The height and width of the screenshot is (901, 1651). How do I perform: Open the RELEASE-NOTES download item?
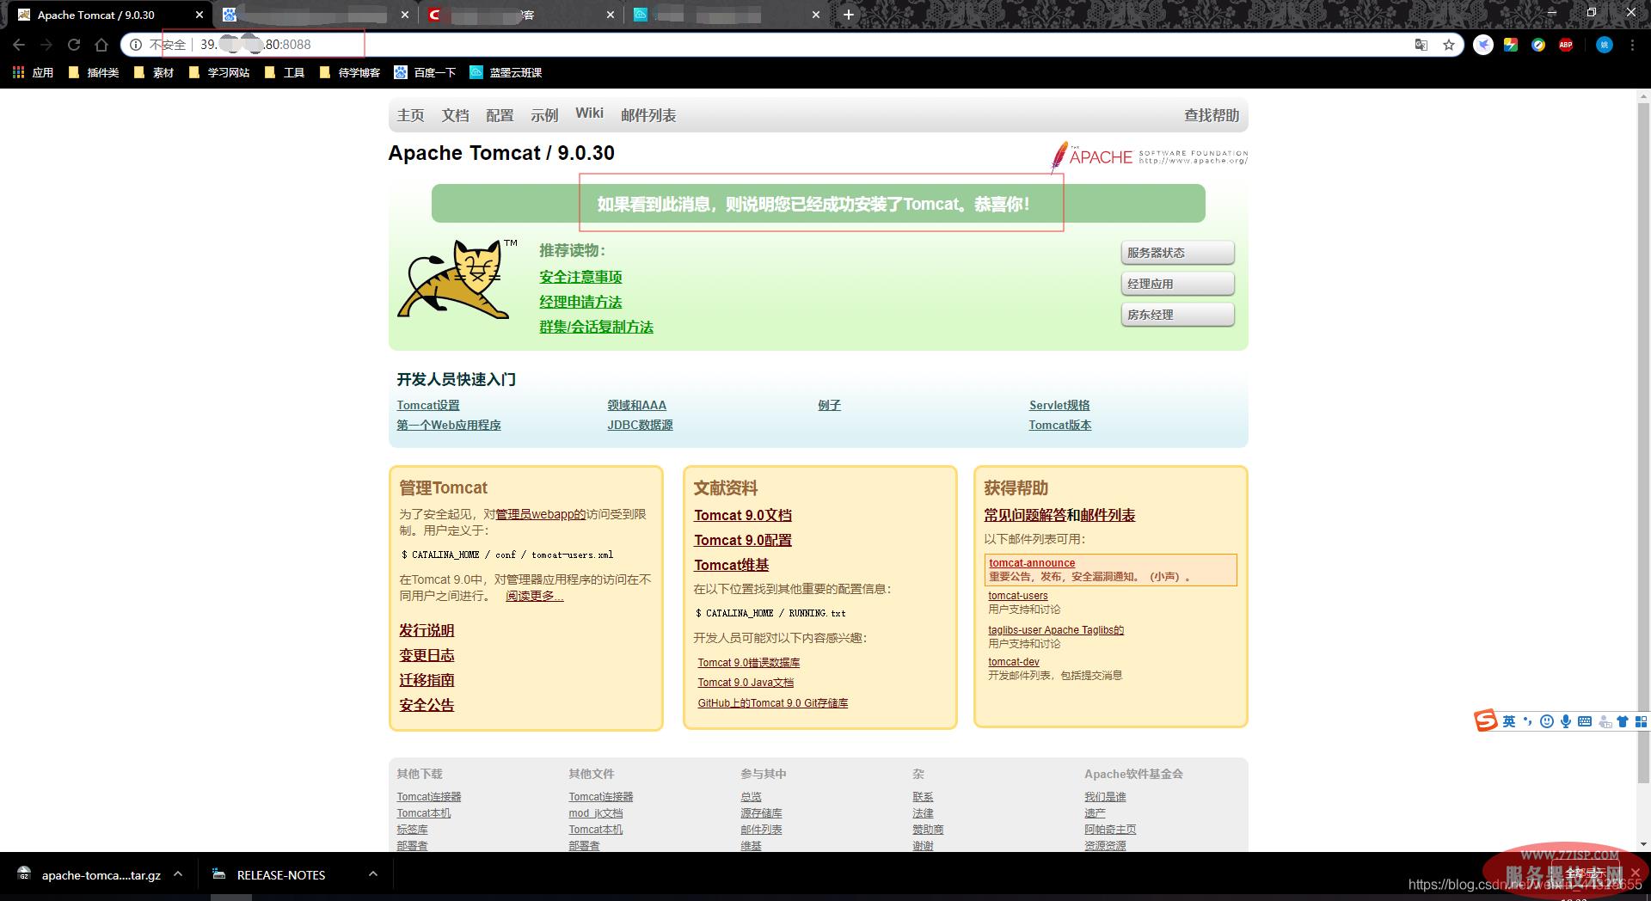pos(270,874)
